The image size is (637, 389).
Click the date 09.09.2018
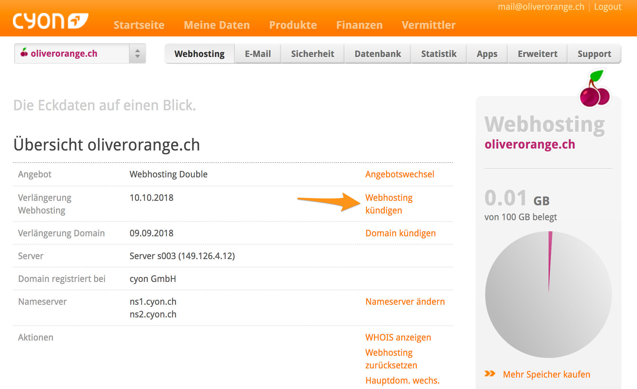(151, 233)
